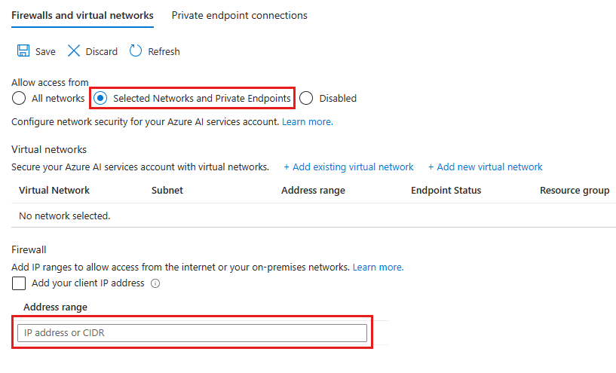Open Learn more link under Firewall
This screenshot has height=373, width=616.
pyautogui.click(x=378, y=267)
